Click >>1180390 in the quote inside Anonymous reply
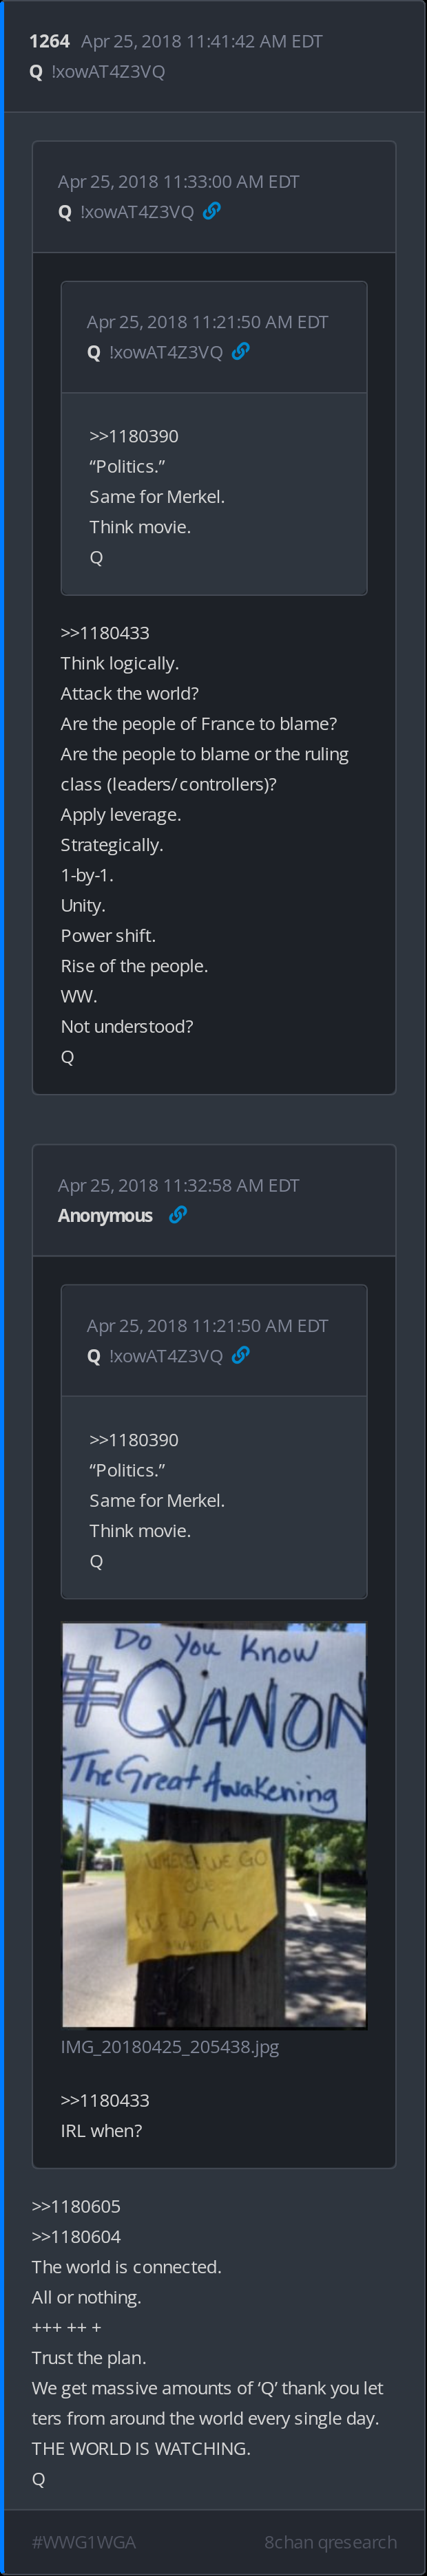This screenshot has height=2576, width=427. (134, 1440)
